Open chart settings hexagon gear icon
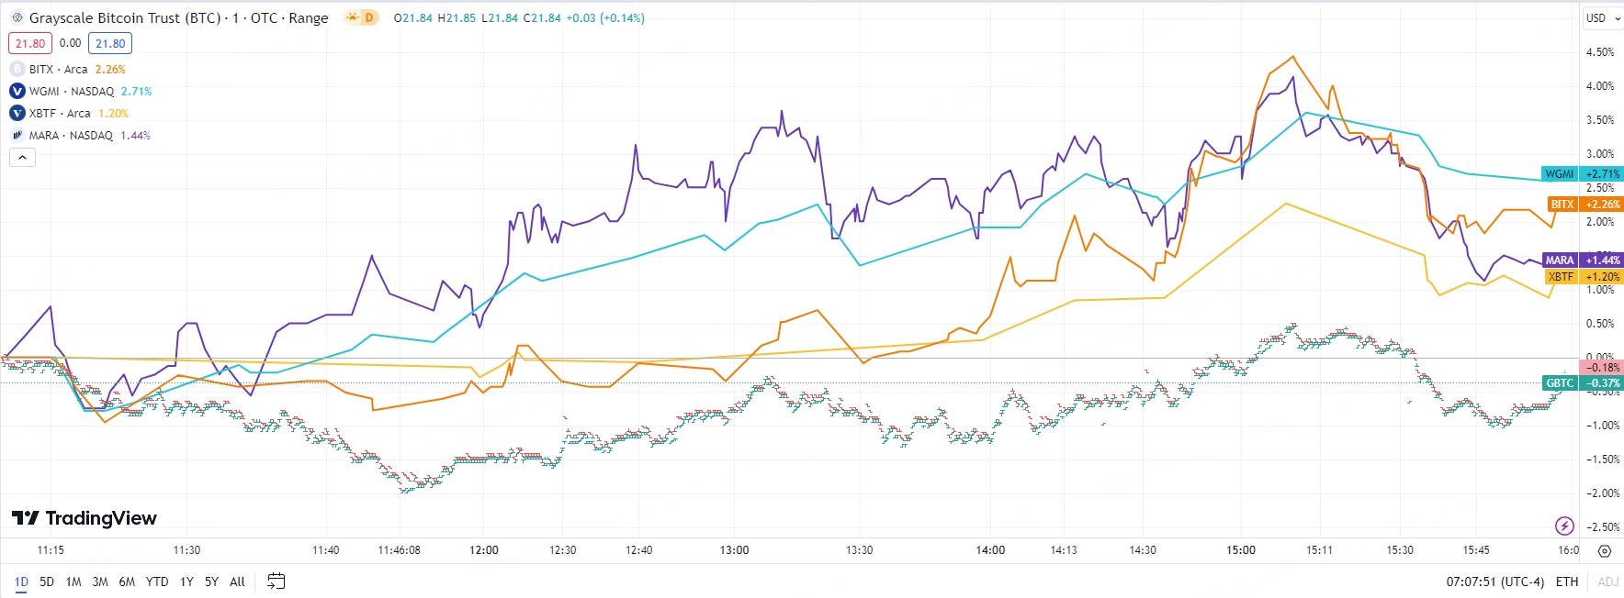 1604,551
